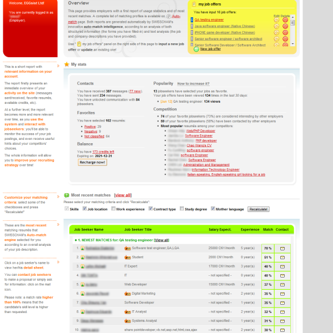Contact the Software Developer candidate via mail icon
333x333 pixels.
point(282,303)
